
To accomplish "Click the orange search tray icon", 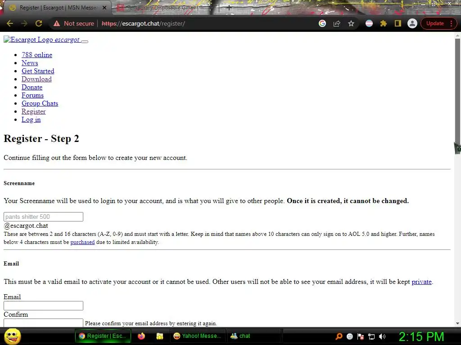I will coord(339,336).
